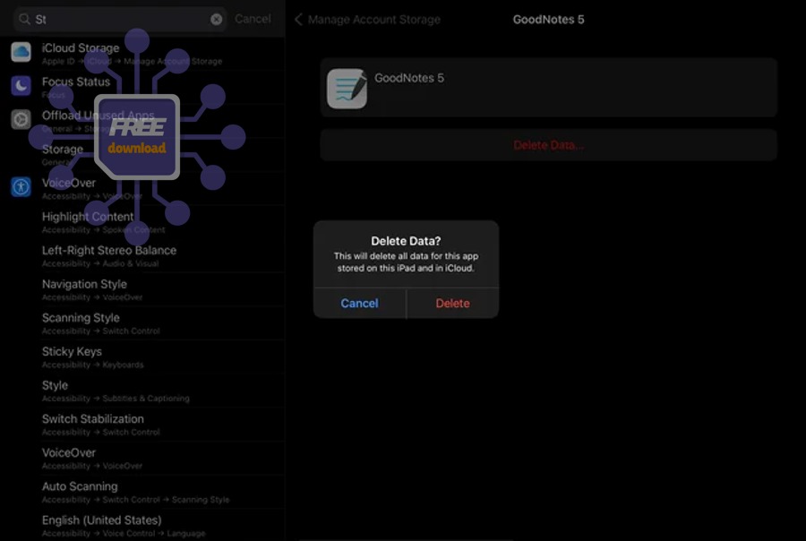806x541 pixels.
Task: Click the iCloud cloud icon
Action: pyautogui.click(x=21, y=52)
